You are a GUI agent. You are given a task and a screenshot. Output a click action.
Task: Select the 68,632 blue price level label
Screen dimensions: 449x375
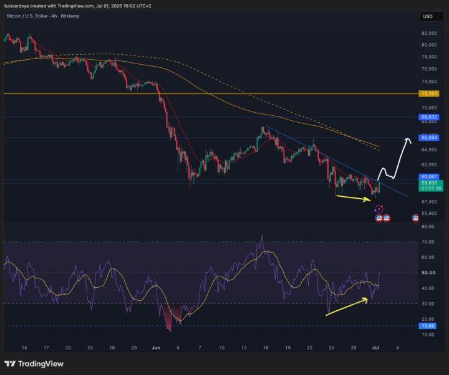428,117
